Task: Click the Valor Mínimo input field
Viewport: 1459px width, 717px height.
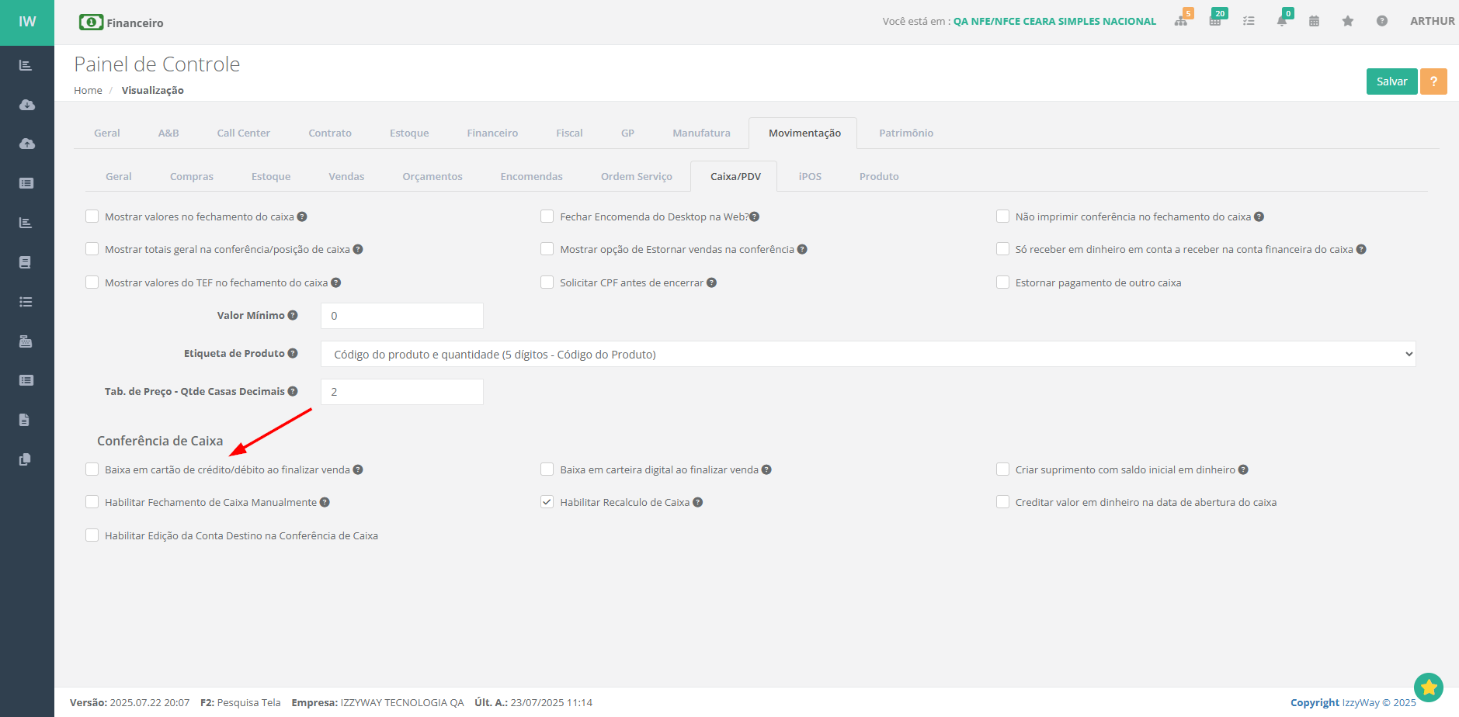Action: 402,316
